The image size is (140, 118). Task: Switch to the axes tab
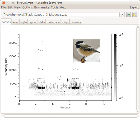pos(15,22)
